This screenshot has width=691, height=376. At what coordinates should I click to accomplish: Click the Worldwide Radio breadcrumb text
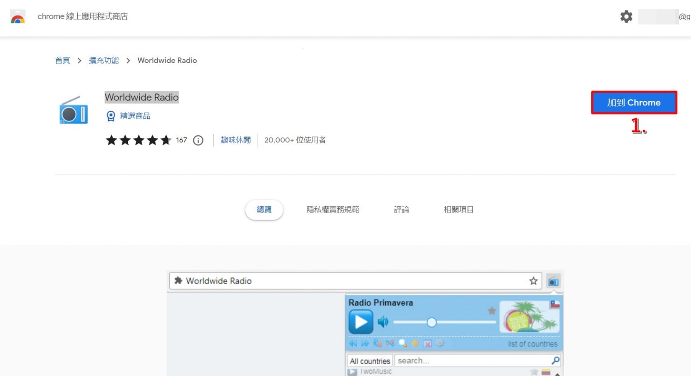pos(167,61)
